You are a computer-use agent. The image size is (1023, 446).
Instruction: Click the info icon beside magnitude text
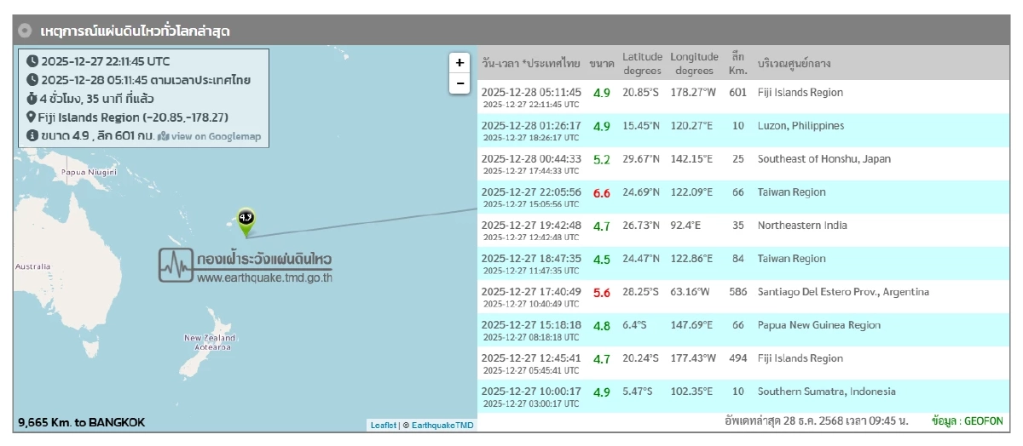(x=32, y=136)
